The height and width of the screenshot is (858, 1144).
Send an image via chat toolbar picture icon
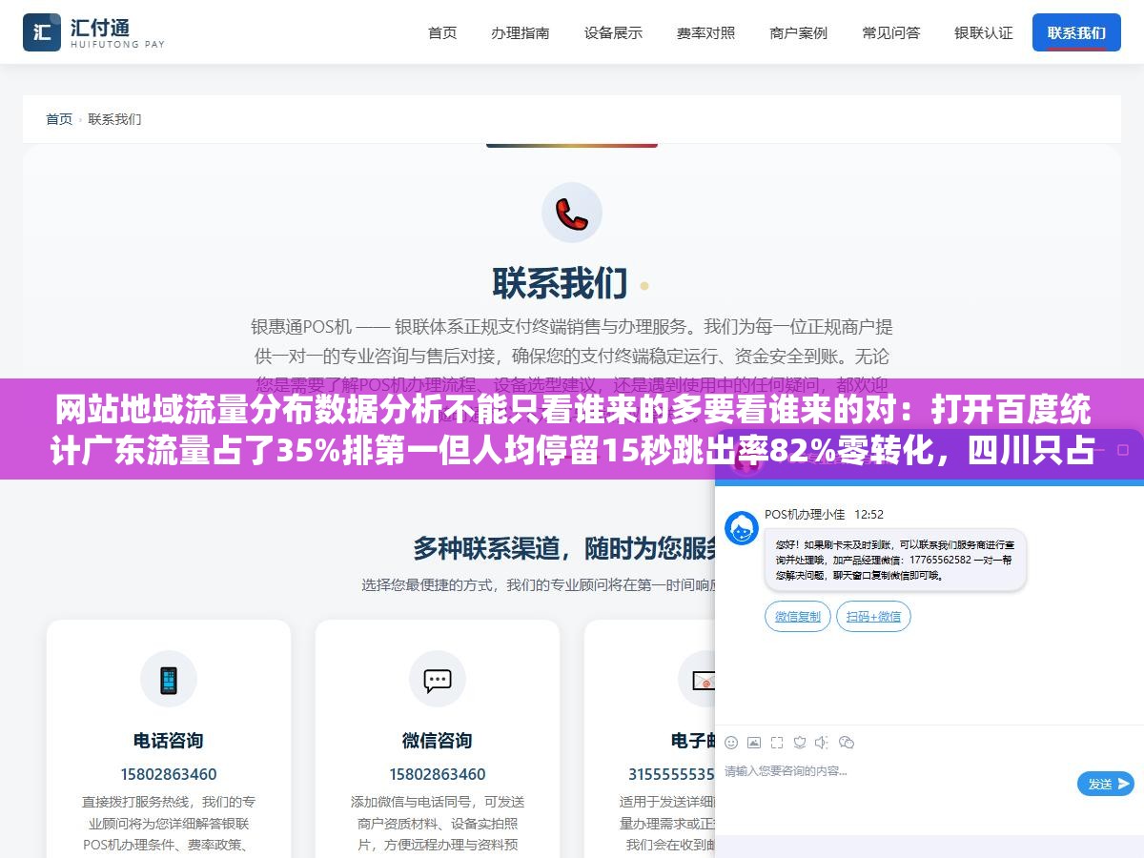tap(754, 742)
